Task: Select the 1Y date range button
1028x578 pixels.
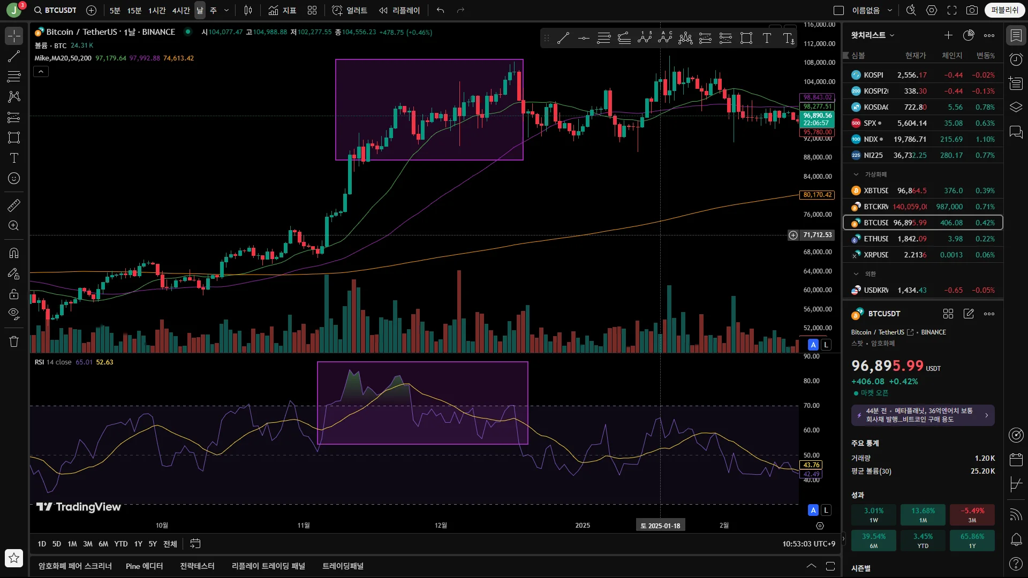Action: pyautogui.click(x=138, y=544)
